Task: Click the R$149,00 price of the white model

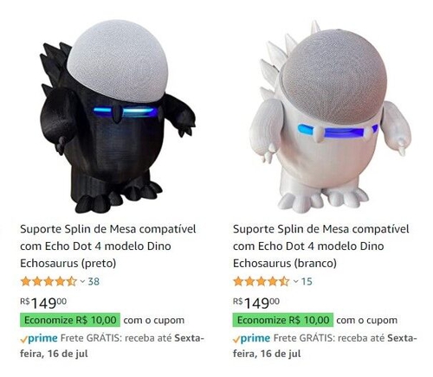Action: pyautogui.click(x=256, y=303)
